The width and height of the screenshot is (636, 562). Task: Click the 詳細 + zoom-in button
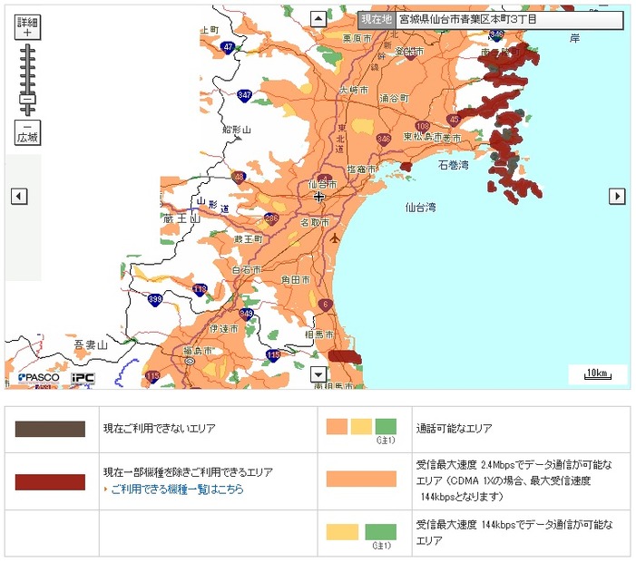point(27,27)
